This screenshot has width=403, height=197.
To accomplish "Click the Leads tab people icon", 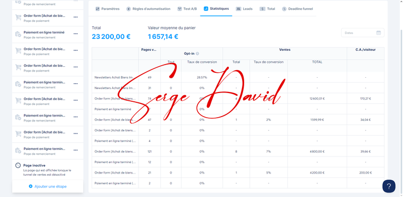I will [239, 9].
